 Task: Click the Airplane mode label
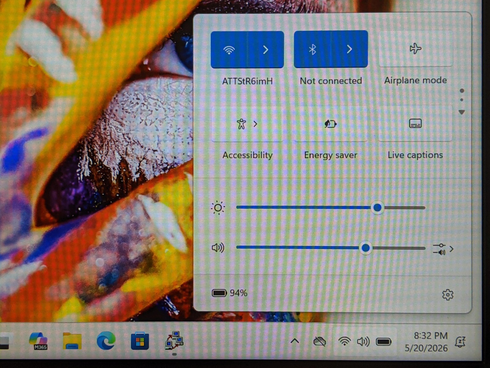coord(415,80)
